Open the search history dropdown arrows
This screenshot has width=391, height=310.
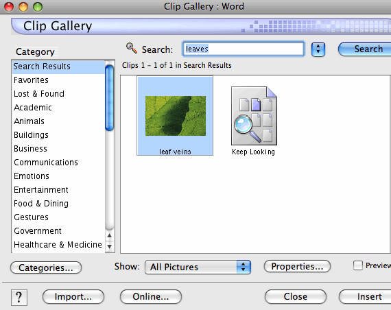click(x=318, y=49)
